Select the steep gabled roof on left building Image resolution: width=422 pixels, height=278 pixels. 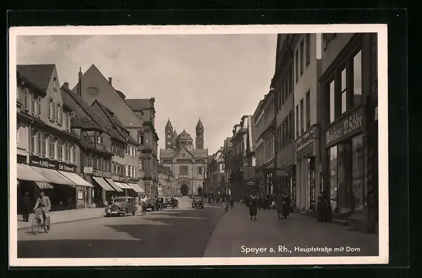point(36,75)
